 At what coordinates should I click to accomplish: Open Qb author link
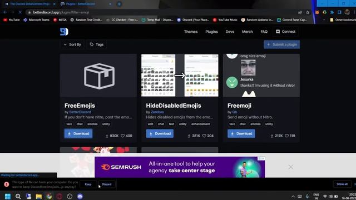pyautogui.click(x=235, y=112)
